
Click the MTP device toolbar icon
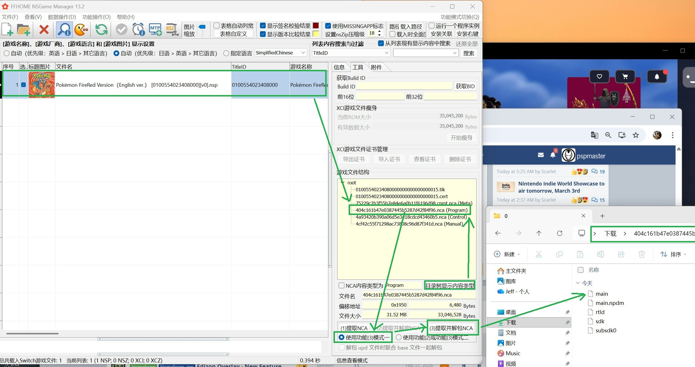(x=155, y=29)
